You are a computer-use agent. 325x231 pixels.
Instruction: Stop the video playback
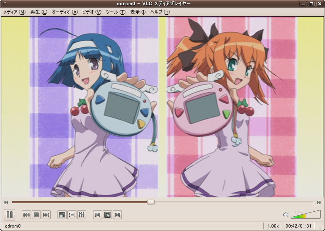coord(36,215)
